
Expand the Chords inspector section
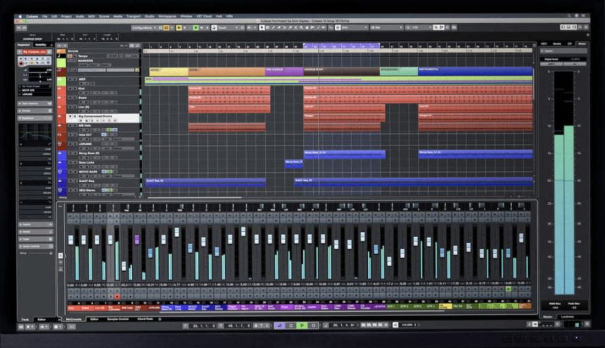[x=35, y=111]
